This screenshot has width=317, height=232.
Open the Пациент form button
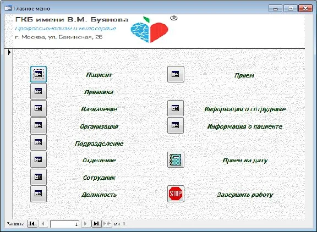tap(39, 74)
